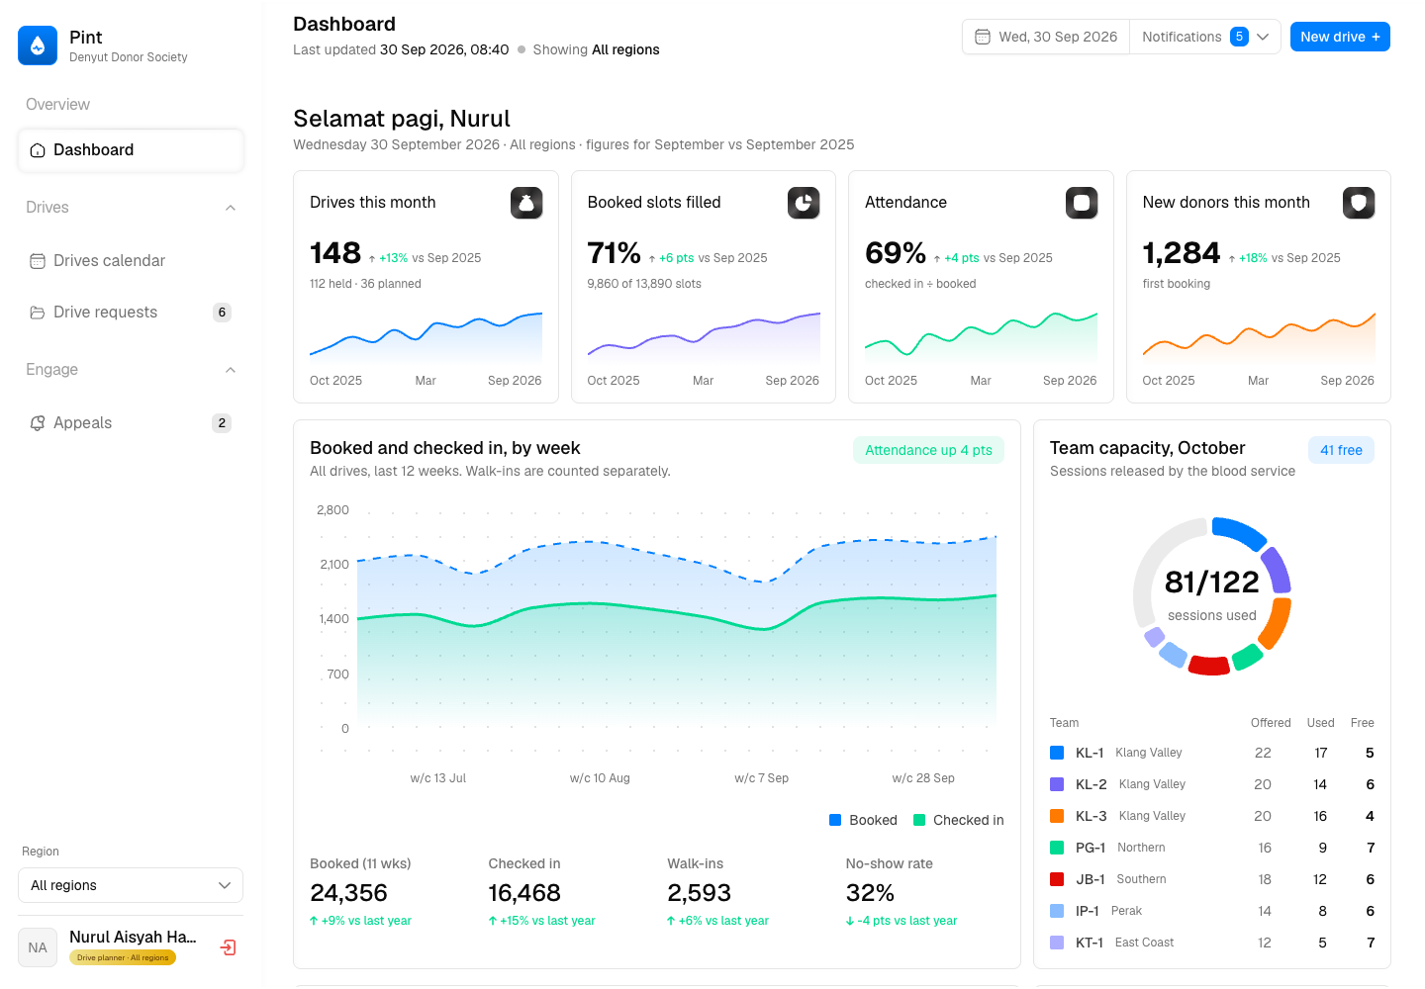Click the Pint blood drop logo
The width and height of the screenshot is (1425, 989).
coord(38,45)
